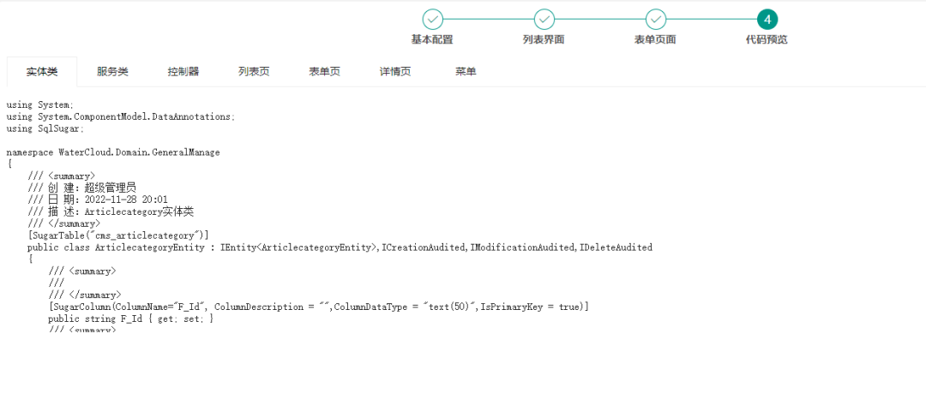Click the '描 述: Articlecategory实体类' comment line
926x417 pixels.
pyautogui.click(x=111, y=211)
